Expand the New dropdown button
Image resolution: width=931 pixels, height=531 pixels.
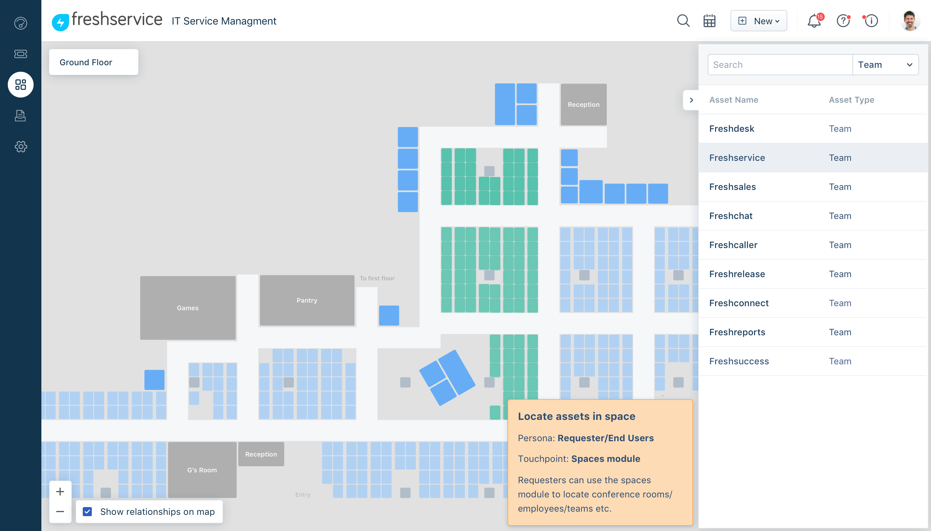[x=758, y=21]
